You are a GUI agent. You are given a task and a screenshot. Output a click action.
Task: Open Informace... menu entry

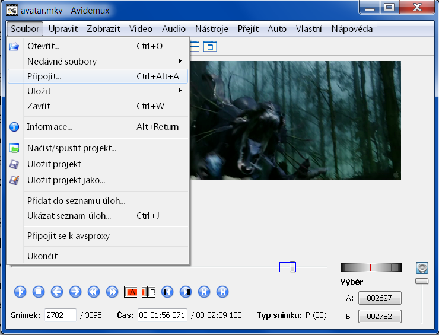(x=97, y=127)
